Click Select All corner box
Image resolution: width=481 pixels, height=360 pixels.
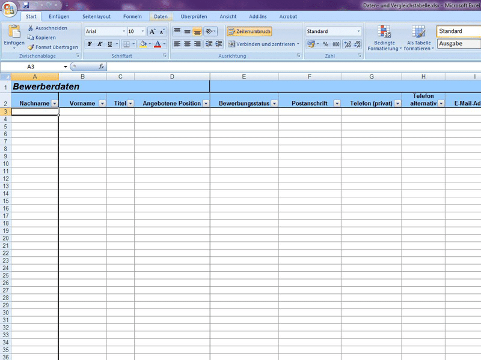(5, 77)
